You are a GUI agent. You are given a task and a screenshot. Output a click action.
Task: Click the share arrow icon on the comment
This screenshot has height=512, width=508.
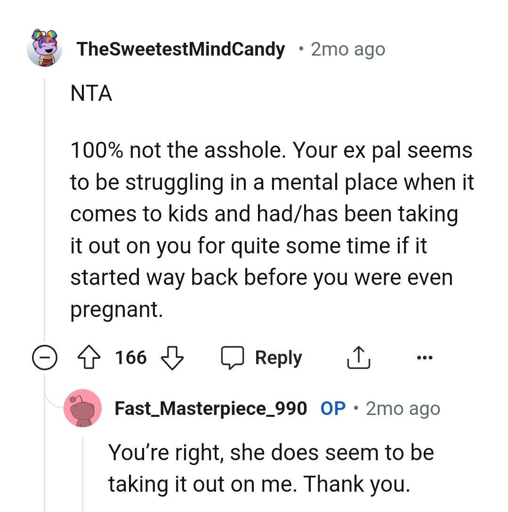358,357
